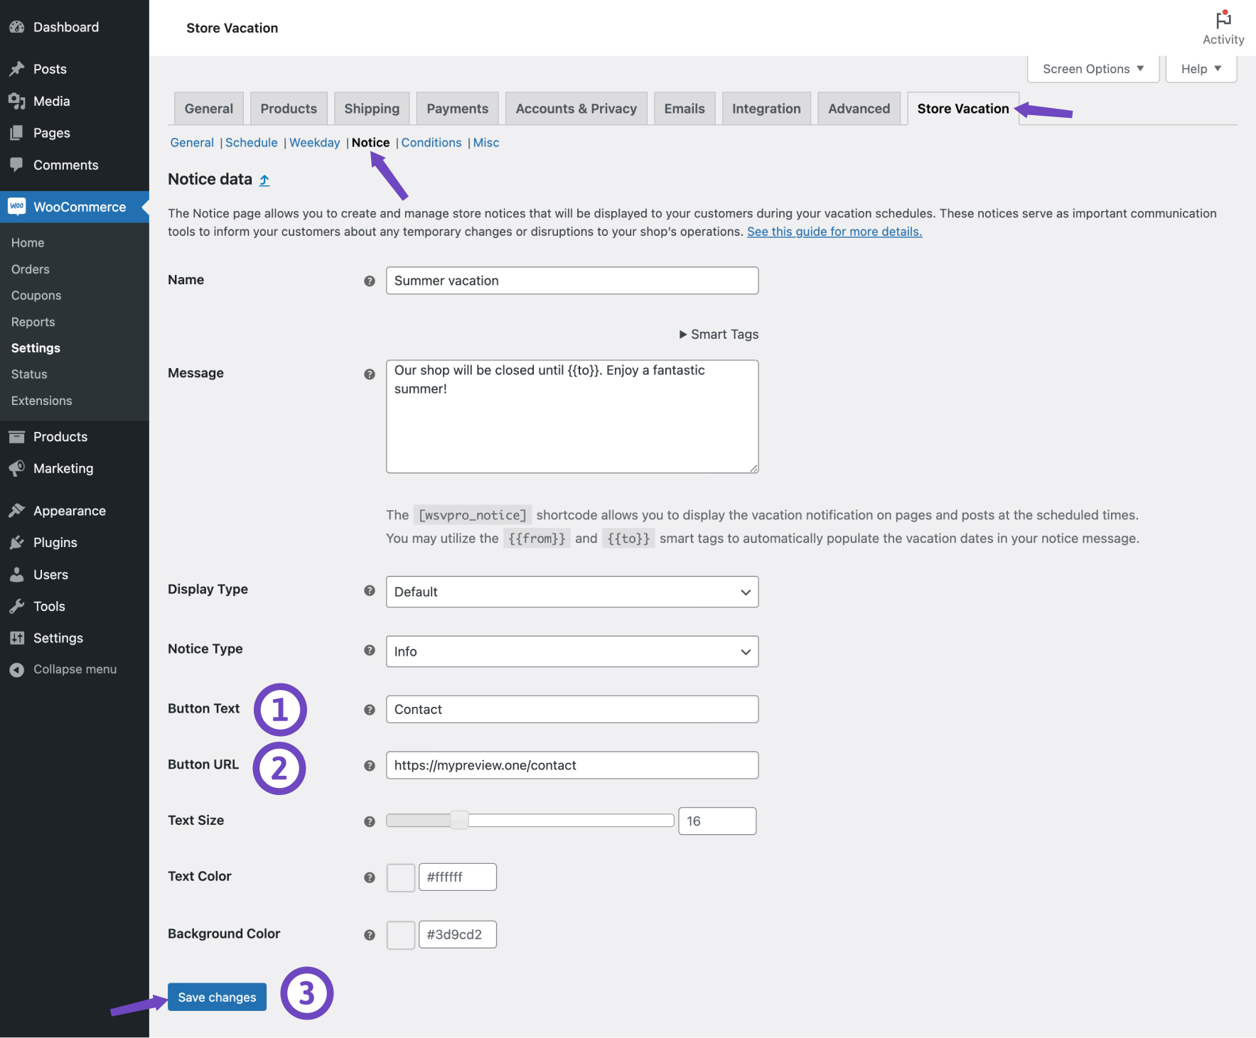Open the Display Type dropdown
Screen dimensions: 1256x1038
(x=571, y=591)
